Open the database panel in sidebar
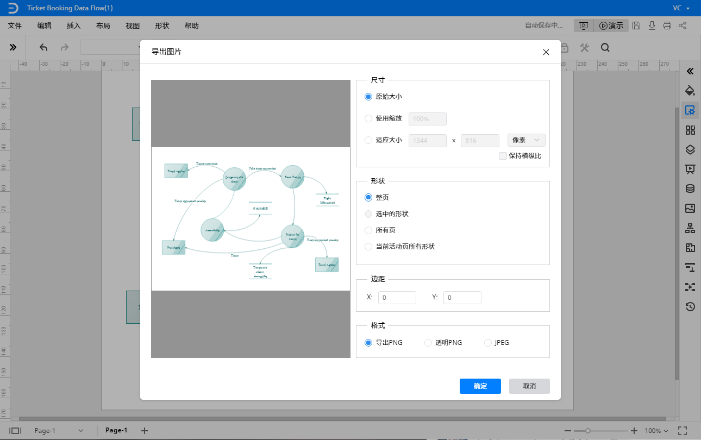 tap(690, 188)
